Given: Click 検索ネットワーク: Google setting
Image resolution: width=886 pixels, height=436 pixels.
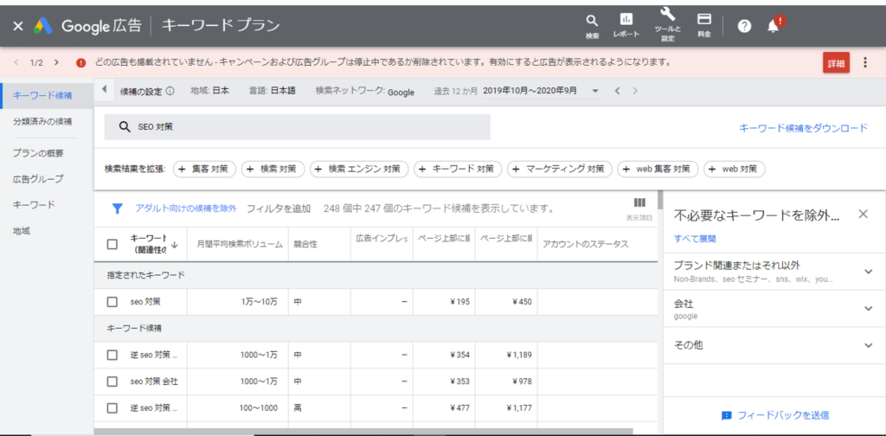Looking at the screenshot, I should (x=365, y=92).
